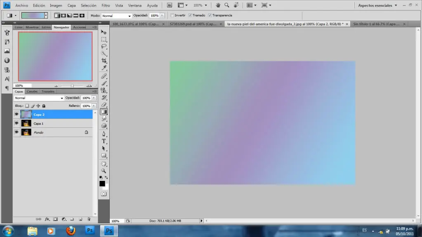Switch to S7303269.psd document tab
Image resolution: width=422 pixels, height=237 pixels.
pyautogui.click(x=193, y=24)
